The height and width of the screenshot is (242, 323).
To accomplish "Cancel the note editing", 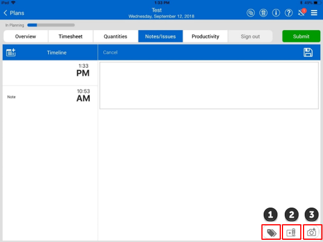I will point(110,52).
